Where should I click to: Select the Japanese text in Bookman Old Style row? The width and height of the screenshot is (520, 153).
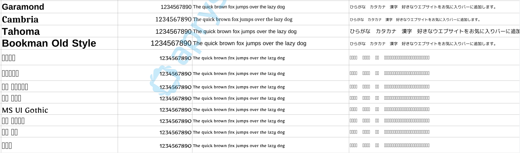pyautogui.click(x=423, y=44)
